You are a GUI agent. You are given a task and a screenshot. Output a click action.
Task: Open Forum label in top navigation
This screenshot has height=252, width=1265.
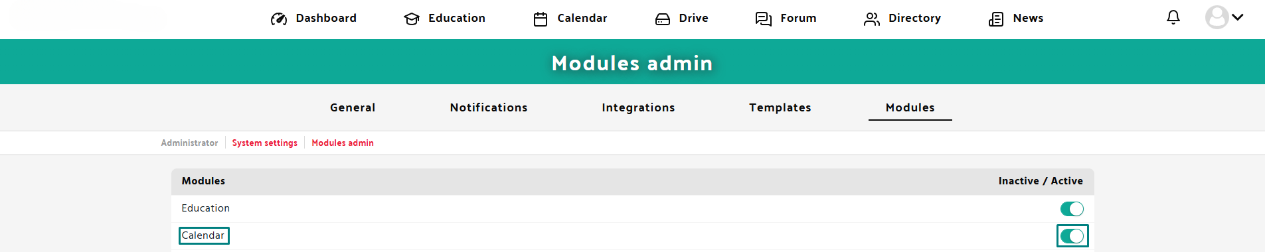pyautogui.click(x=798, y=18)
